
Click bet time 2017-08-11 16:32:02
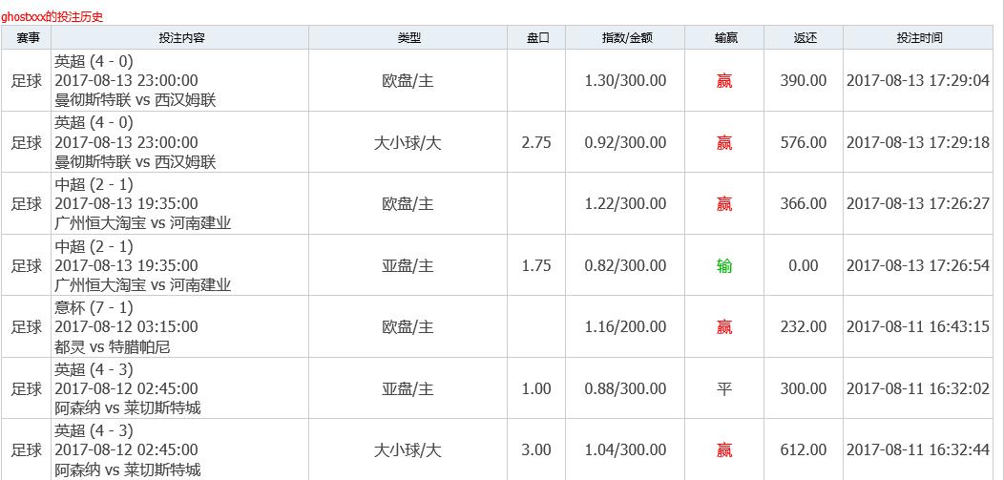[x=918, y=388]
